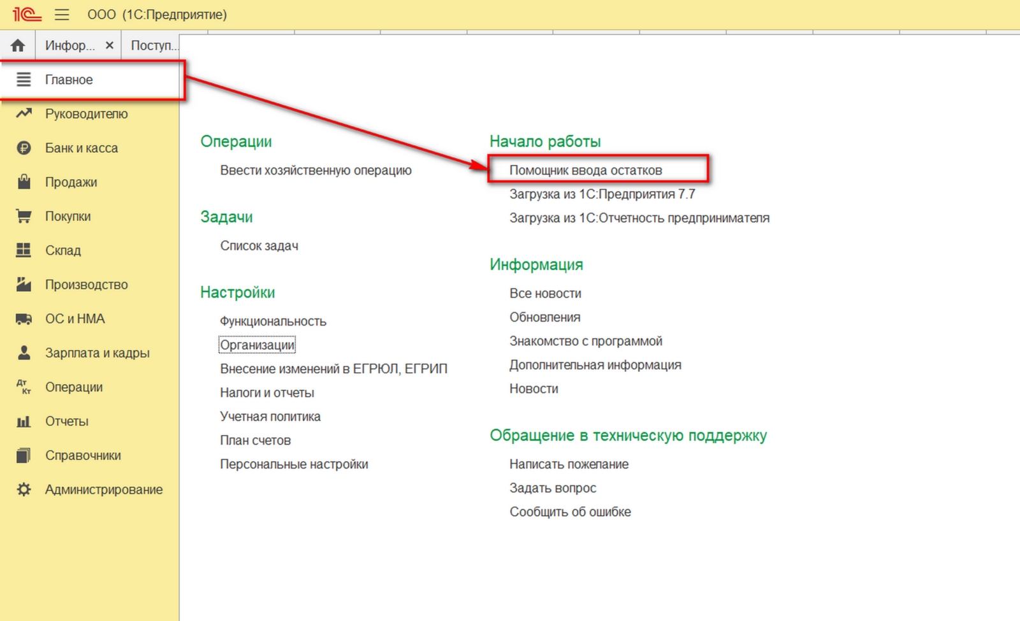
Task: Open Внесение изменений в ЕГРЮЛ, ЕГРИП
Action: (x=334, y=369)
